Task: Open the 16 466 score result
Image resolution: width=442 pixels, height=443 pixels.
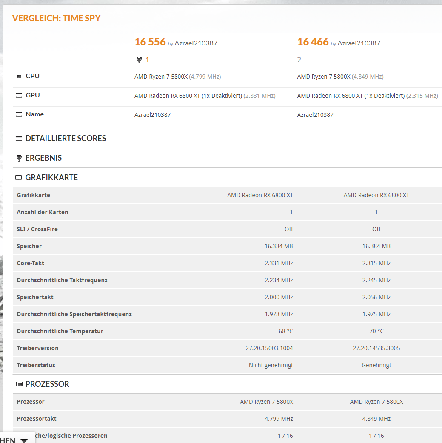Action: (313, 42)
